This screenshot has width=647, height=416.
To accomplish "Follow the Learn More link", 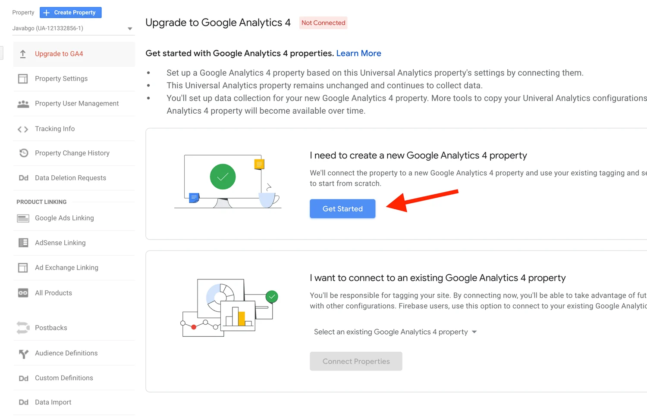I will tap(358, 53).
